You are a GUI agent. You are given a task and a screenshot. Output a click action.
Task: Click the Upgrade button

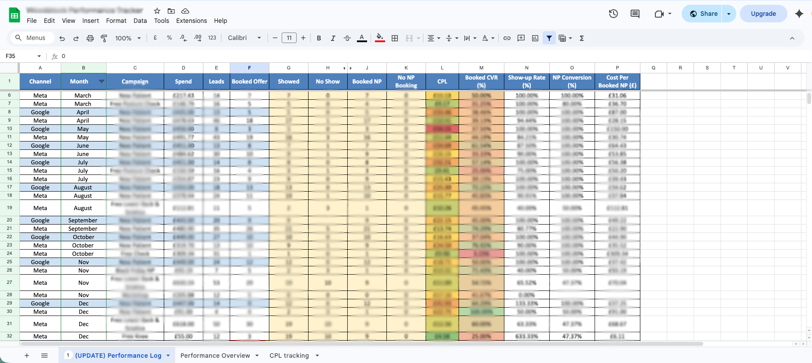tap(764, 14)
